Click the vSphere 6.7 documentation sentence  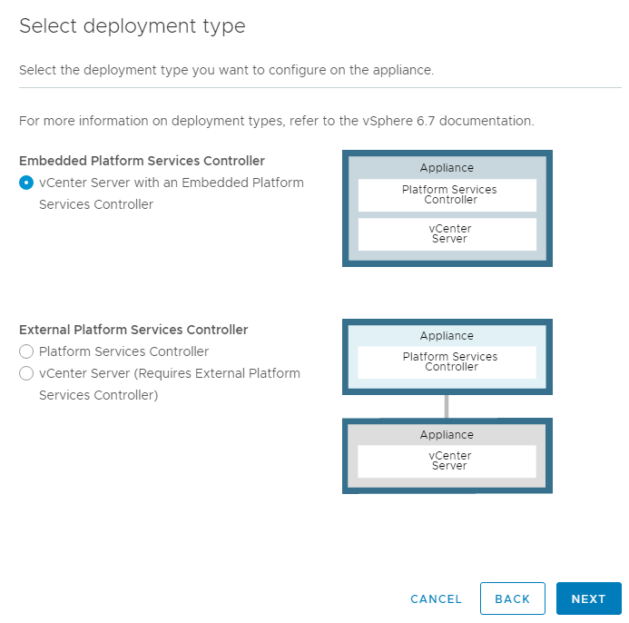pyautogui.click(x=277, y=121)
